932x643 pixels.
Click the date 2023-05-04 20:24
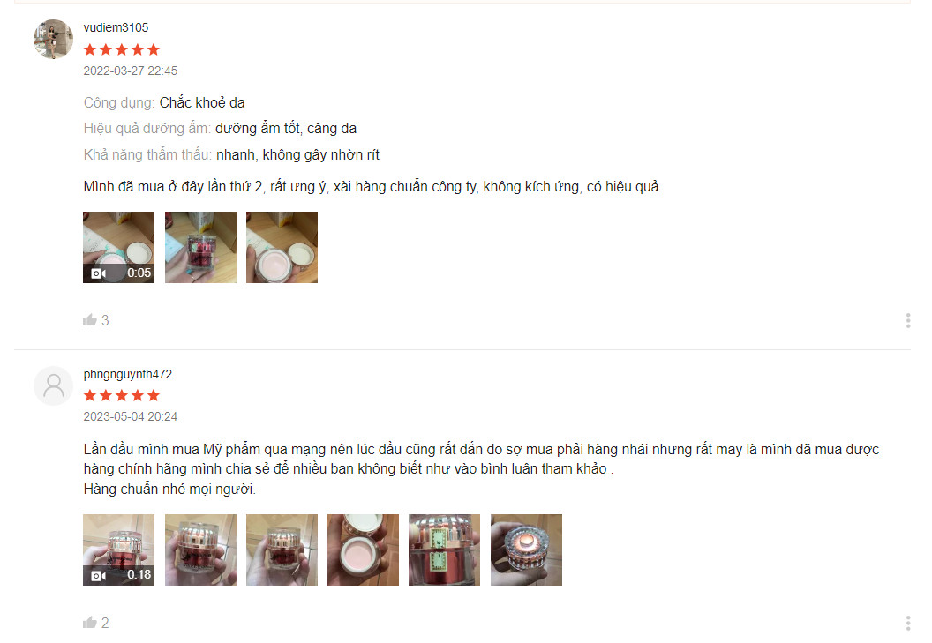[x=130, y=416]
